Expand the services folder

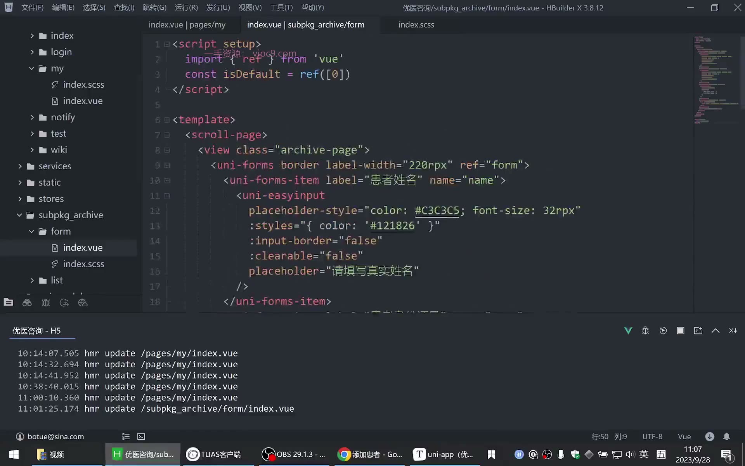[20, 166]
